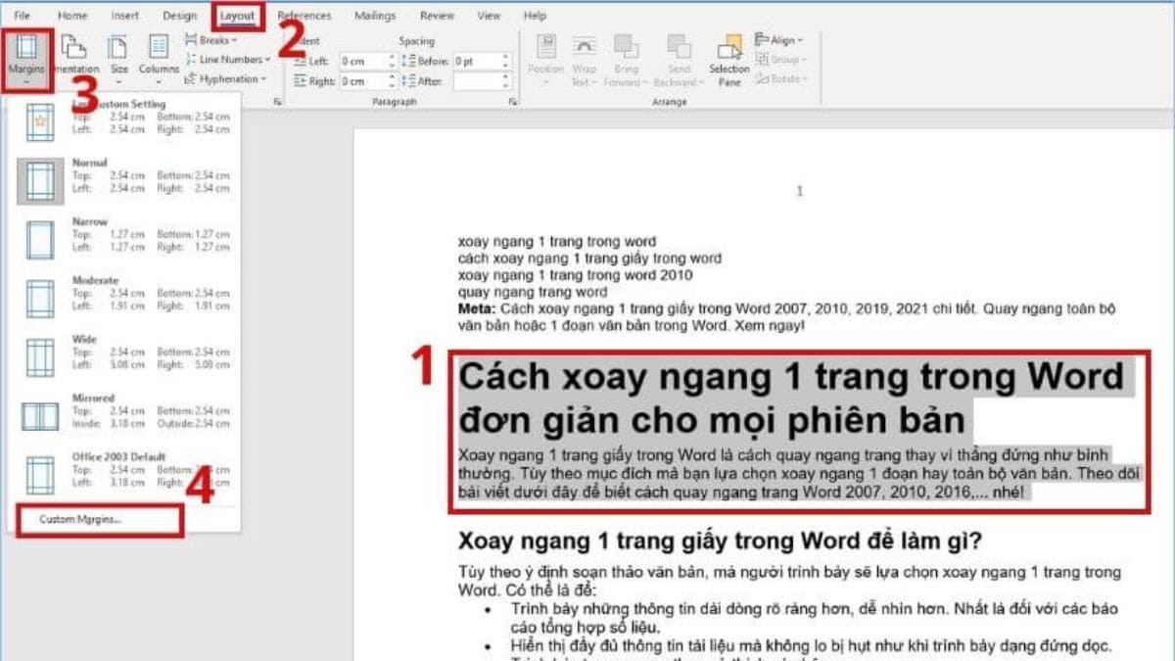The height and width of the screenshot is (661, 1175).
Task: Switch to the Design ribbon tab
Action: [x=179, y=16]
